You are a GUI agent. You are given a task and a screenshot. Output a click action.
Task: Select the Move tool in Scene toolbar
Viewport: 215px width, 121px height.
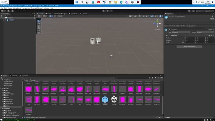click(39, 23)
